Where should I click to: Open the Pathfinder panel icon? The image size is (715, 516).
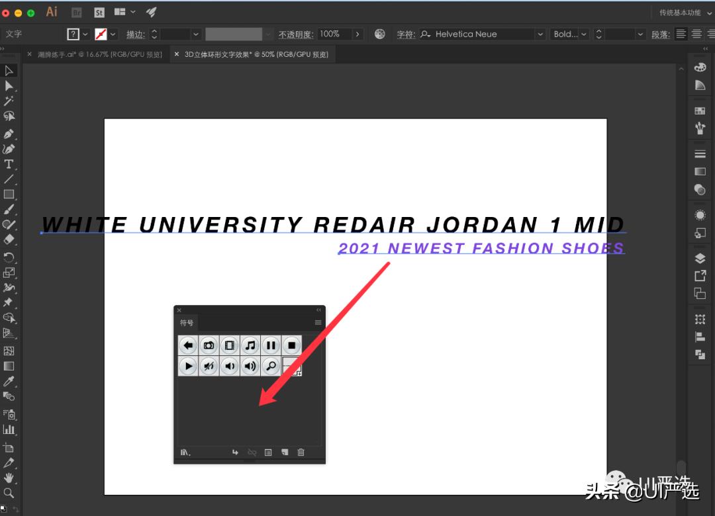pos(700,354)
